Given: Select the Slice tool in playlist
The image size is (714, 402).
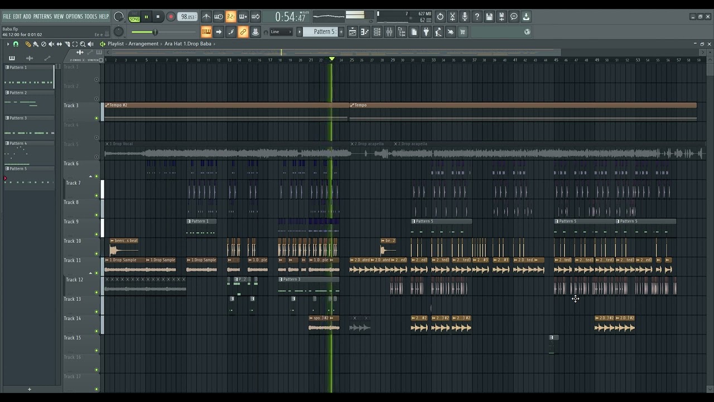Looking at the screenshot, I should 67,44.
